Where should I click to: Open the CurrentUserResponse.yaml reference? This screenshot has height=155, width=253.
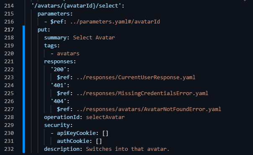136,77
